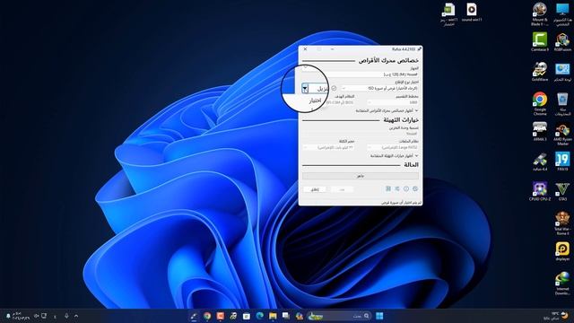Open Camtasia from the taskbar
Viewport: 574px width, 323px height.
[220, 316]
